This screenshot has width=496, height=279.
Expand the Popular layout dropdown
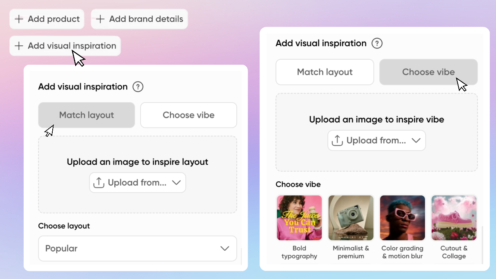[138, 248]
